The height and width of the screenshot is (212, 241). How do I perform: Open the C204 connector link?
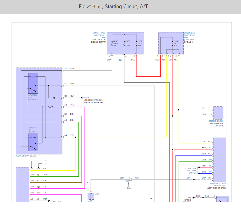(97, 194)
